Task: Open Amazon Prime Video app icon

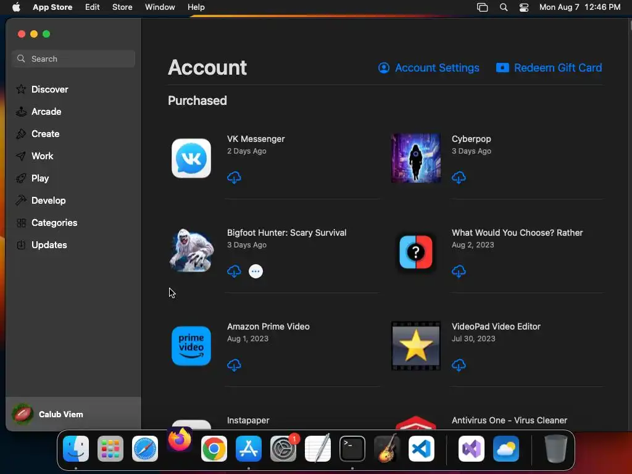Action: pos(191,346)
